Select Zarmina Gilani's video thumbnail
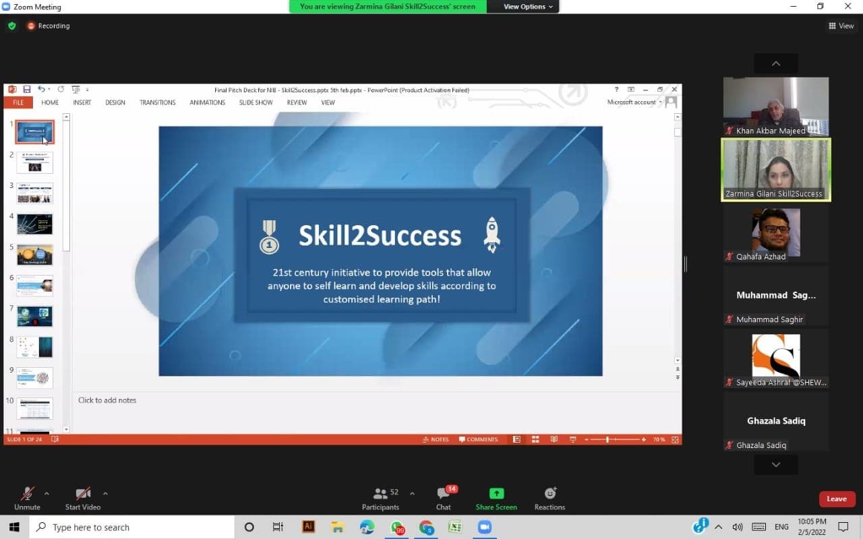 pyautogui.click(x=776, y=169)
